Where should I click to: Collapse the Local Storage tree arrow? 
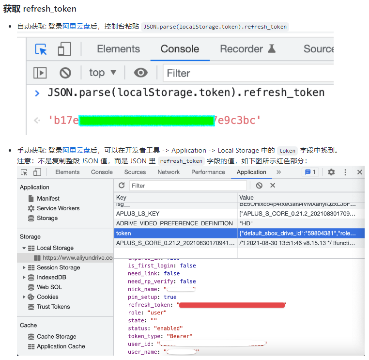pos(24,248)
